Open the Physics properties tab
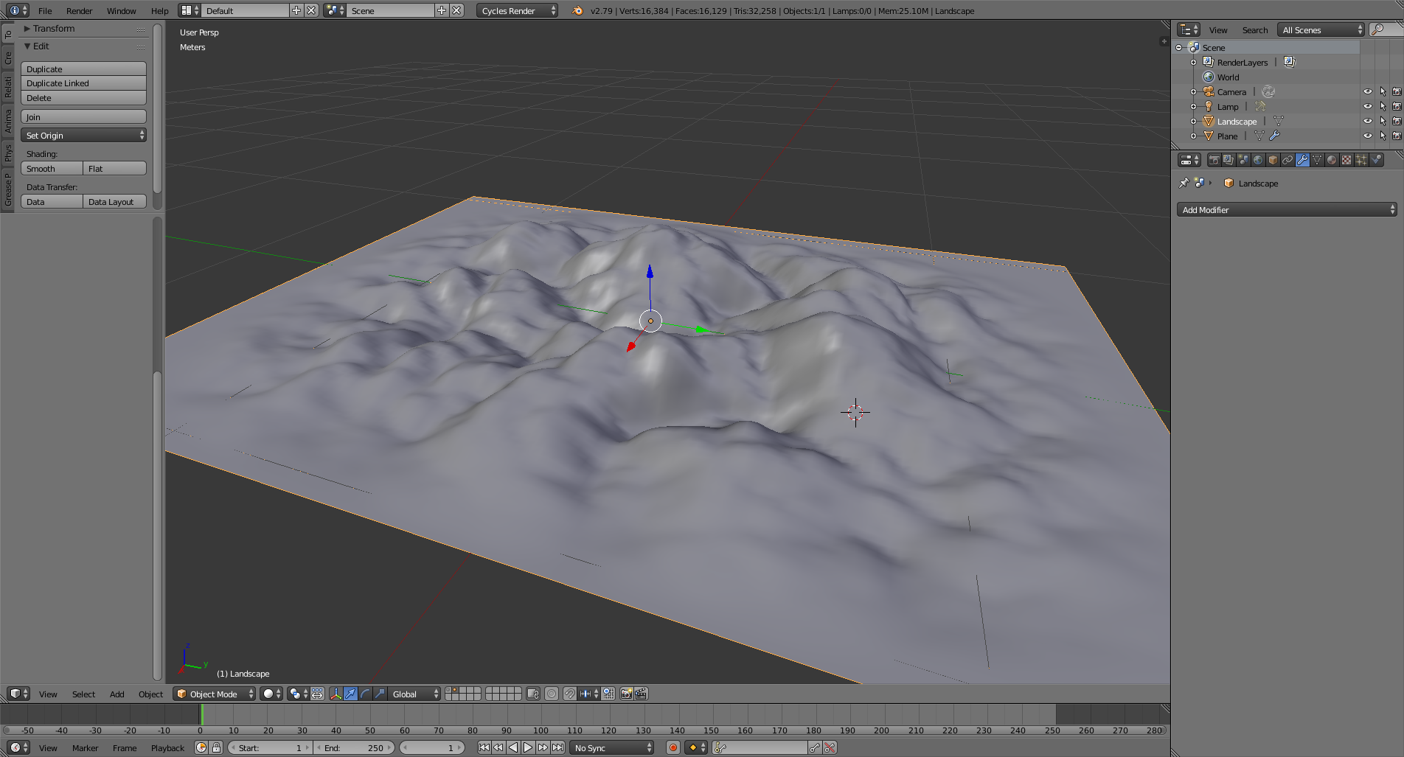Image resolution: width=1404 pixels, height=757 pixels. 1376,160
